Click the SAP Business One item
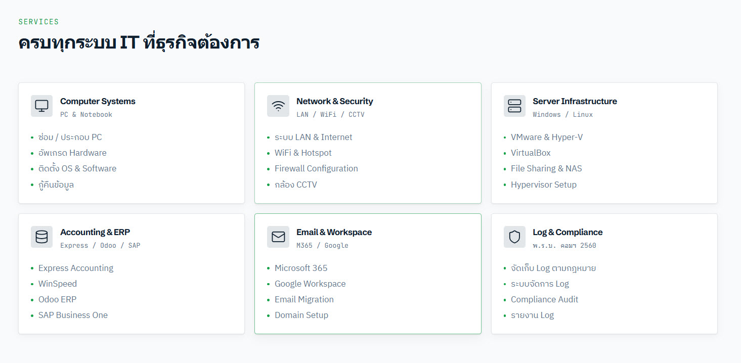This screenshot has width=741, height=363. pyautogui.click(x=73, y=315)
